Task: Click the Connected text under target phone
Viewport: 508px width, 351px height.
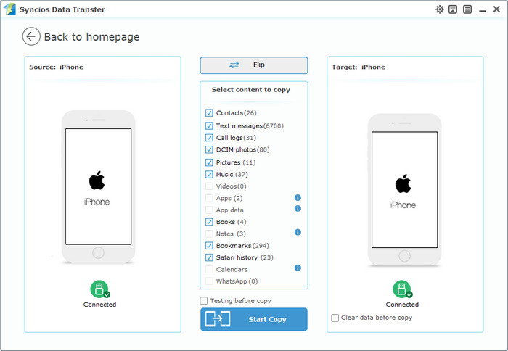Action: pos(402,305)
